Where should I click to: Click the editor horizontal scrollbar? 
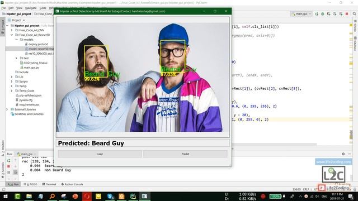pos(275,144)
